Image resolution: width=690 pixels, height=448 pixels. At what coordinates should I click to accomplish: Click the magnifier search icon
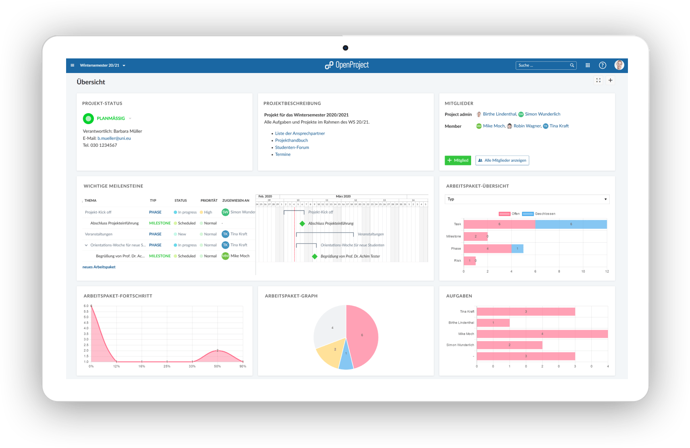click(x=572, y=65)
